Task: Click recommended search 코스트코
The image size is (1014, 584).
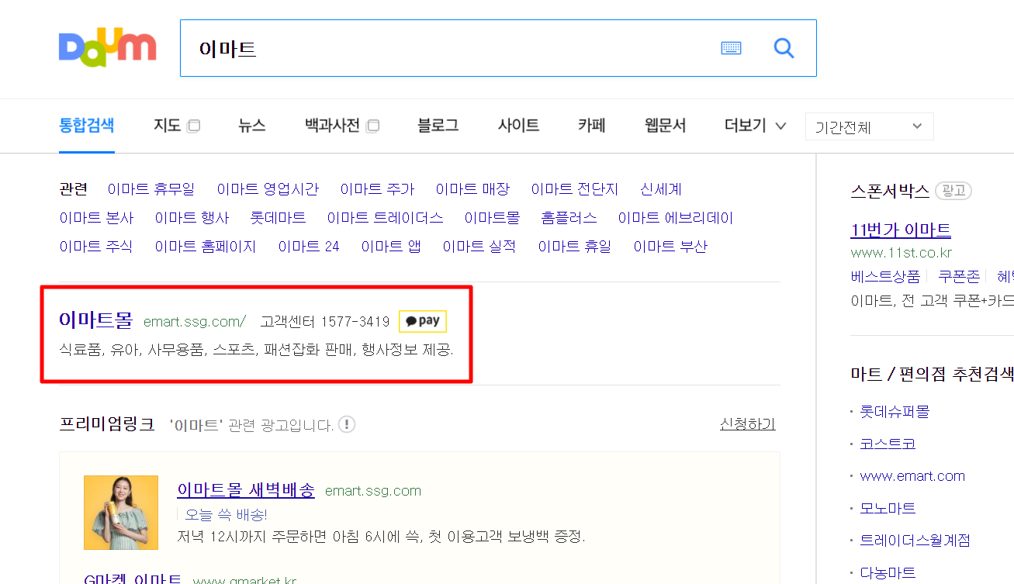Action: [x=888, y=444]
